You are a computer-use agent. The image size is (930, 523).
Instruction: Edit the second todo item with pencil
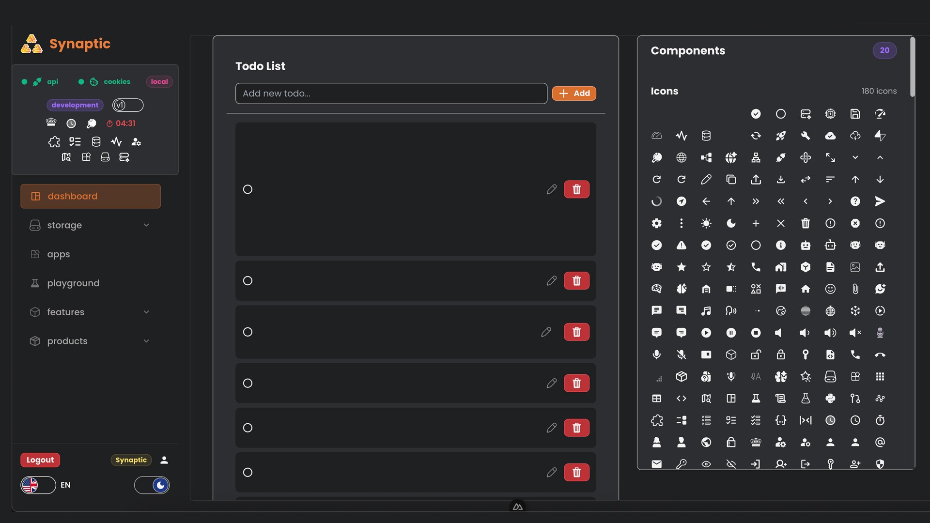[x=551, y=281]
